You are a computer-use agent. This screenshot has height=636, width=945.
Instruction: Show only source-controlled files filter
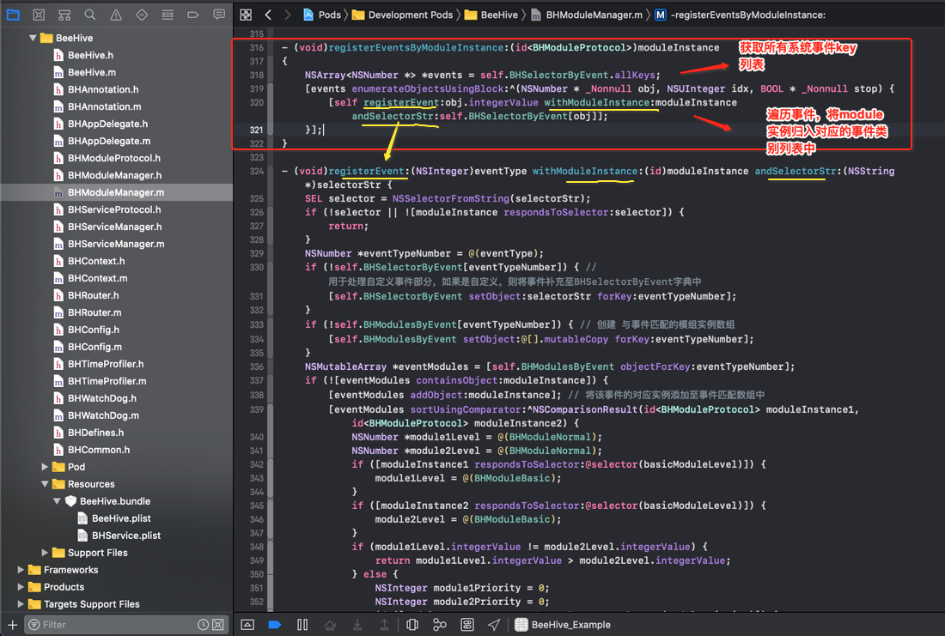pyautogui.click(x=218, y=625)
